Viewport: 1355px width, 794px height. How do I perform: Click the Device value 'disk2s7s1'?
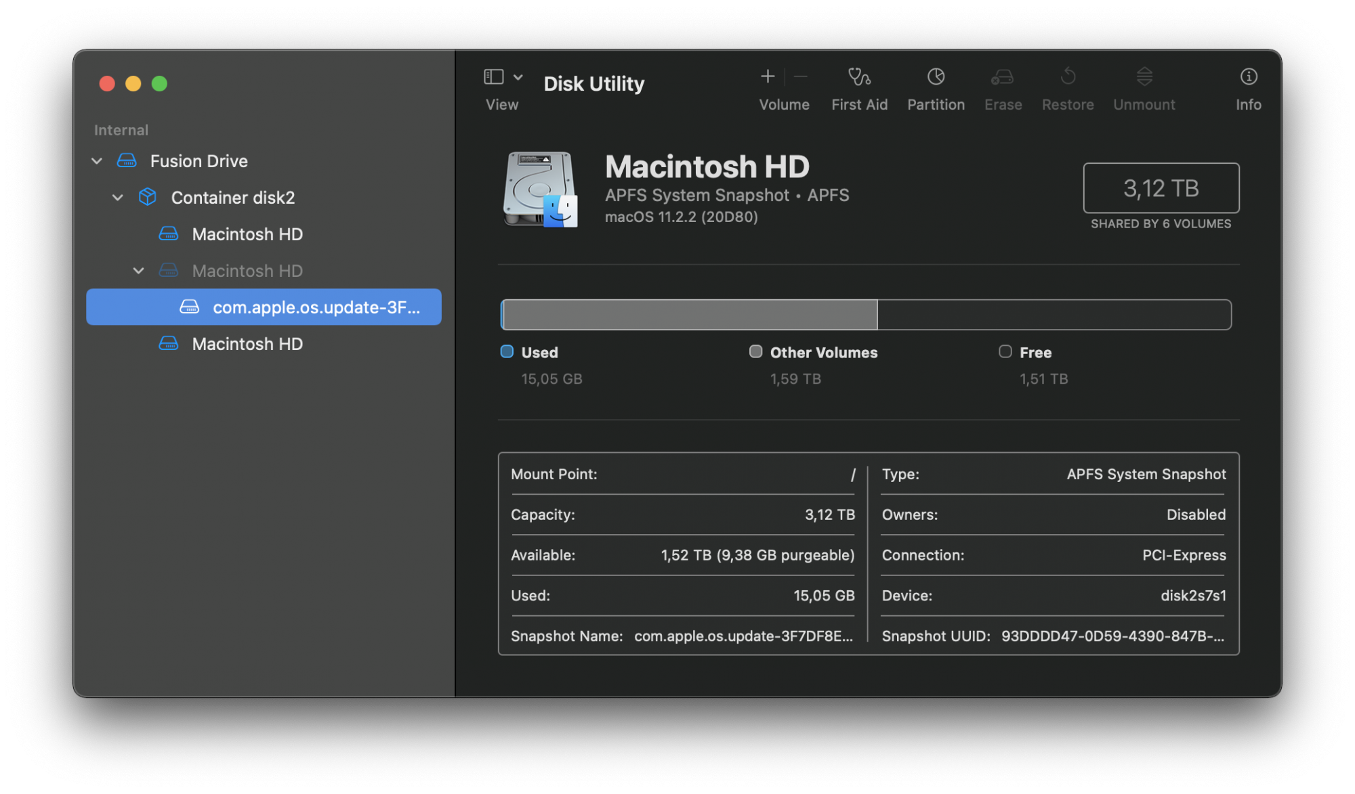tap(1193, 596)
